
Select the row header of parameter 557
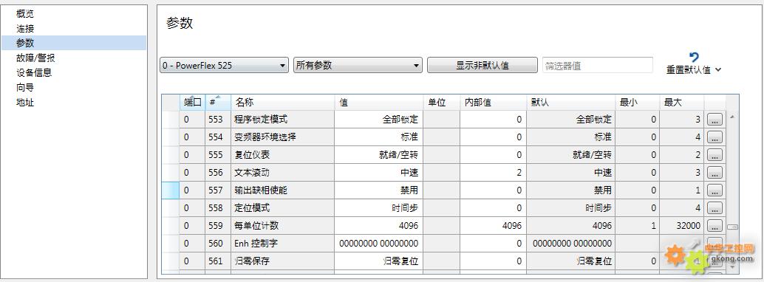[x=171, y=190]
